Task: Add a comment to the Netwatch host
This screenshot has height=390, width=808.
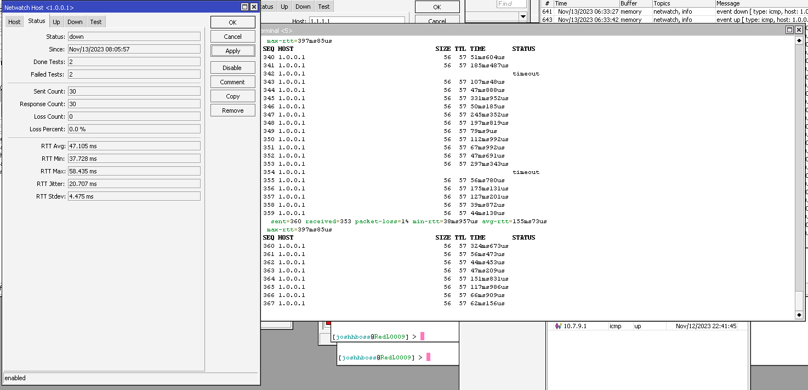Action: [x=232, y=82]
